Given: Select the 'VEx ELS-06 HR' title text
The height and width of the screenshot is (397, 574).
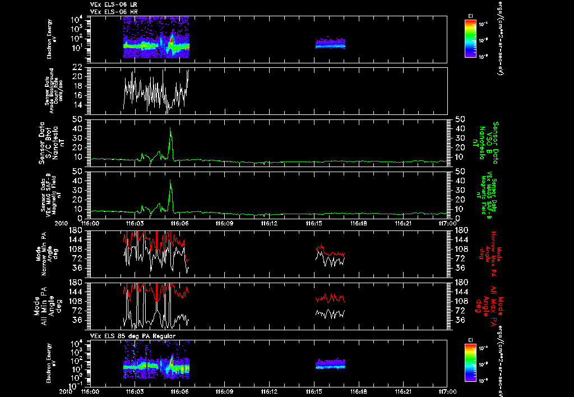Looking at the screenshot, I should click(x=114, y=12).
